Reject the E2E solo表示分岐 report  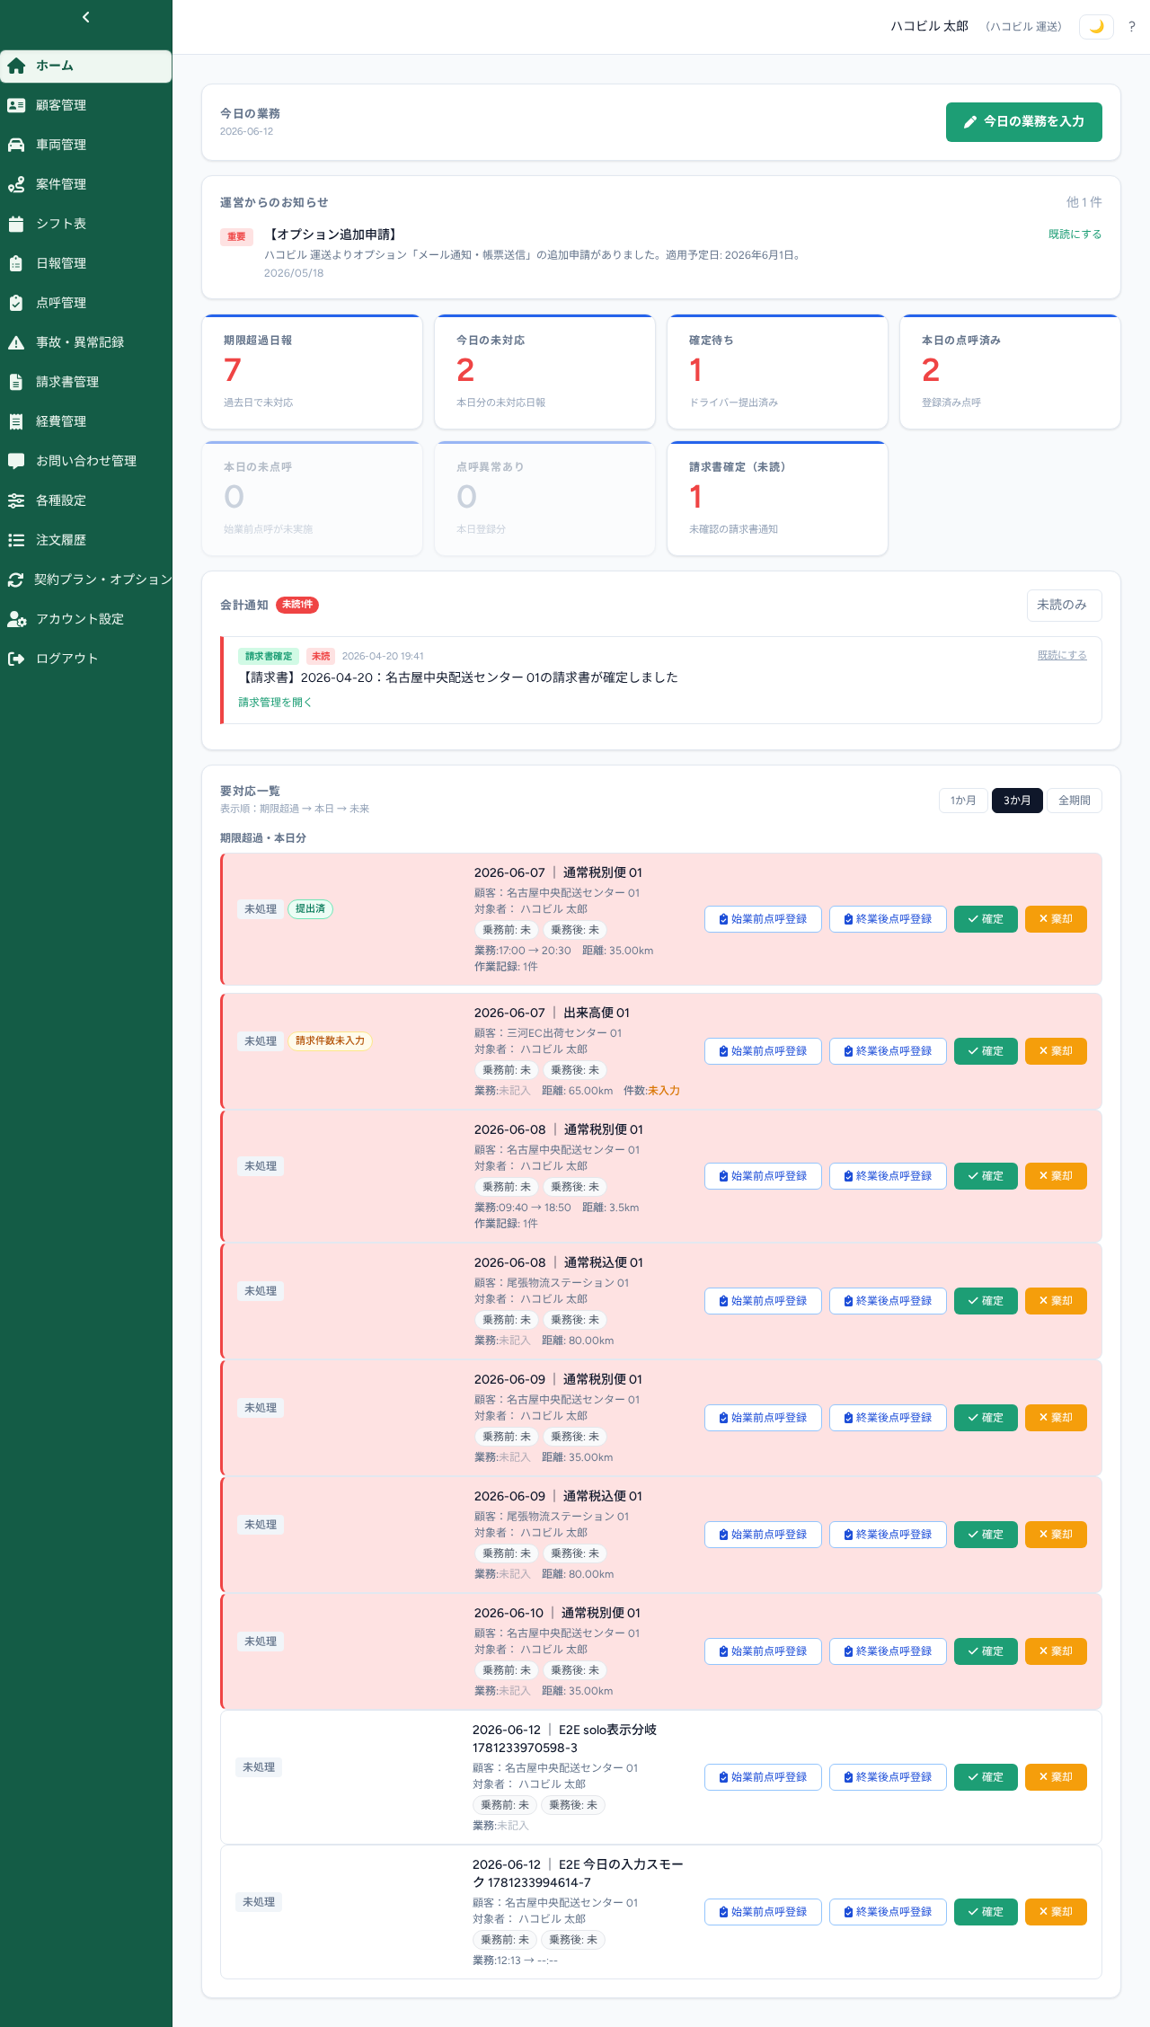click(x=1056, y=1777)
